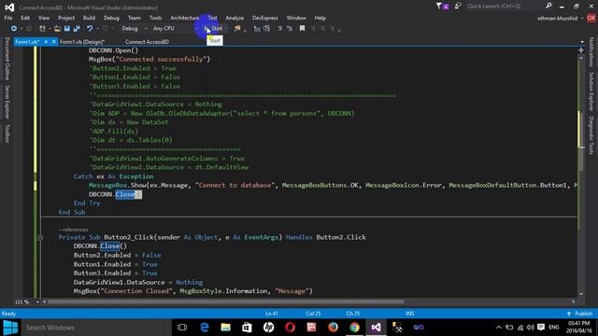The width and height of the screenshot is (598, 336).
Task: Open File Explorer from the taskbar
Action: (x=226, y=328)
